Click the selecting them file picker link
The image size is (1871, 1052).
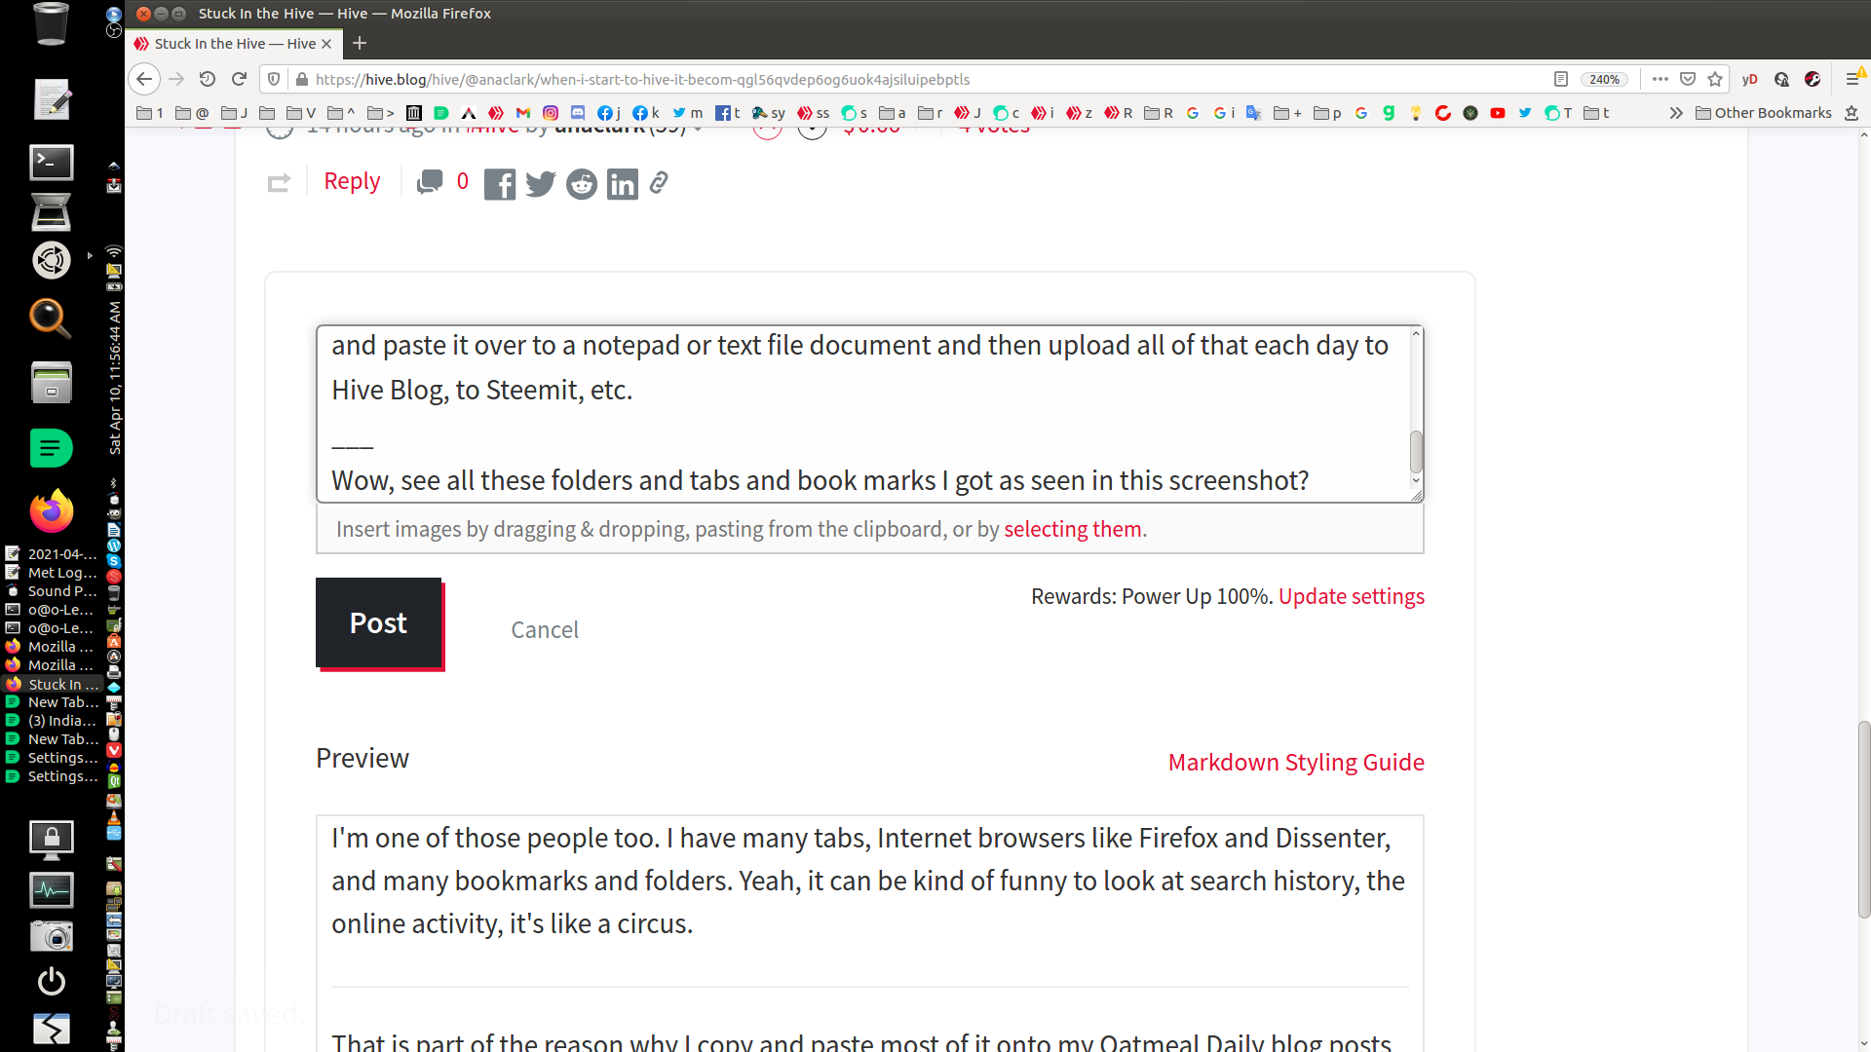coord(1073,528)
